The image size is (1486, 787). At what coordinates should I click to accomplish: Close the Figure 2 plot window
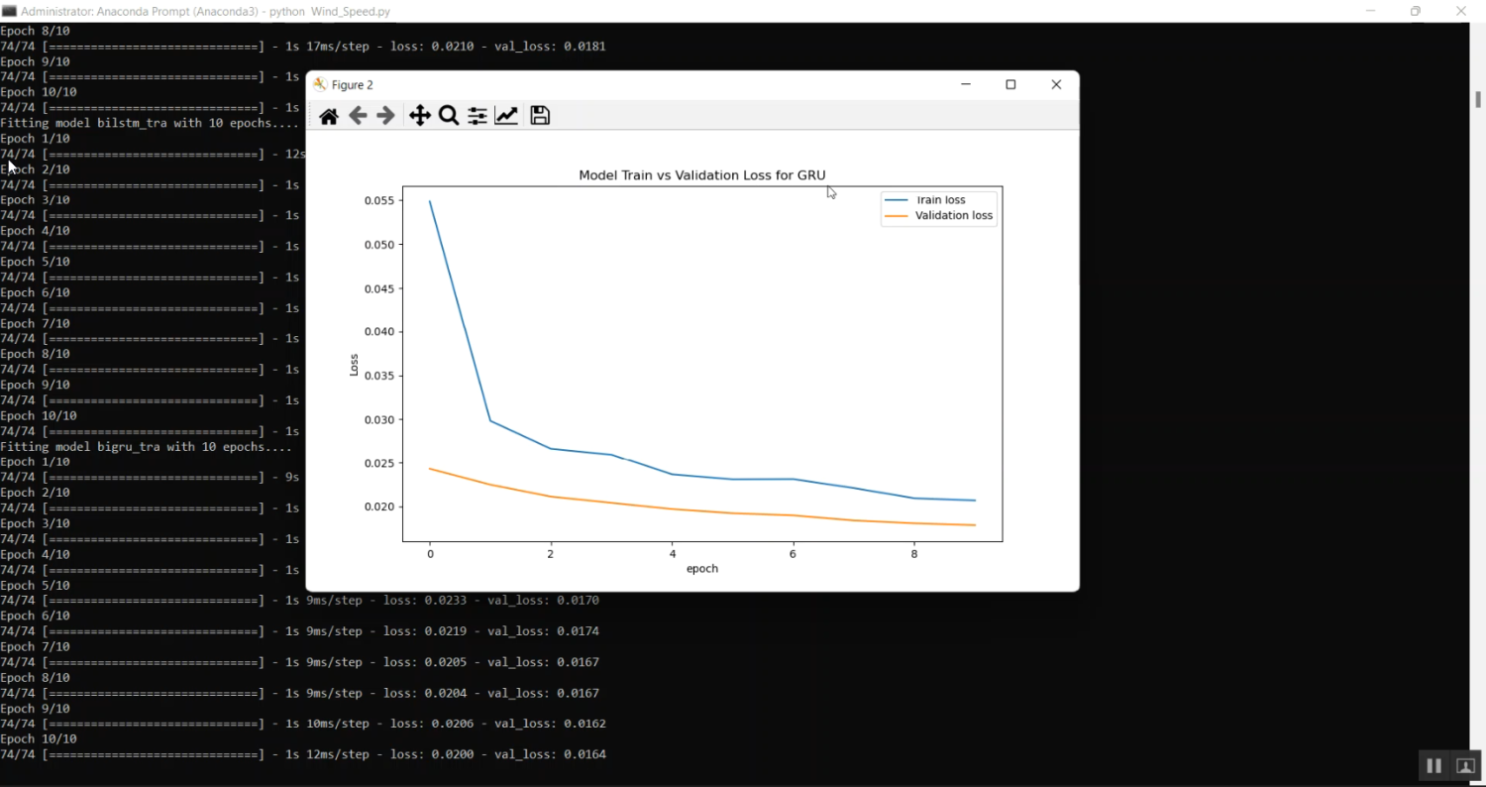click(x=1056, y=84)
